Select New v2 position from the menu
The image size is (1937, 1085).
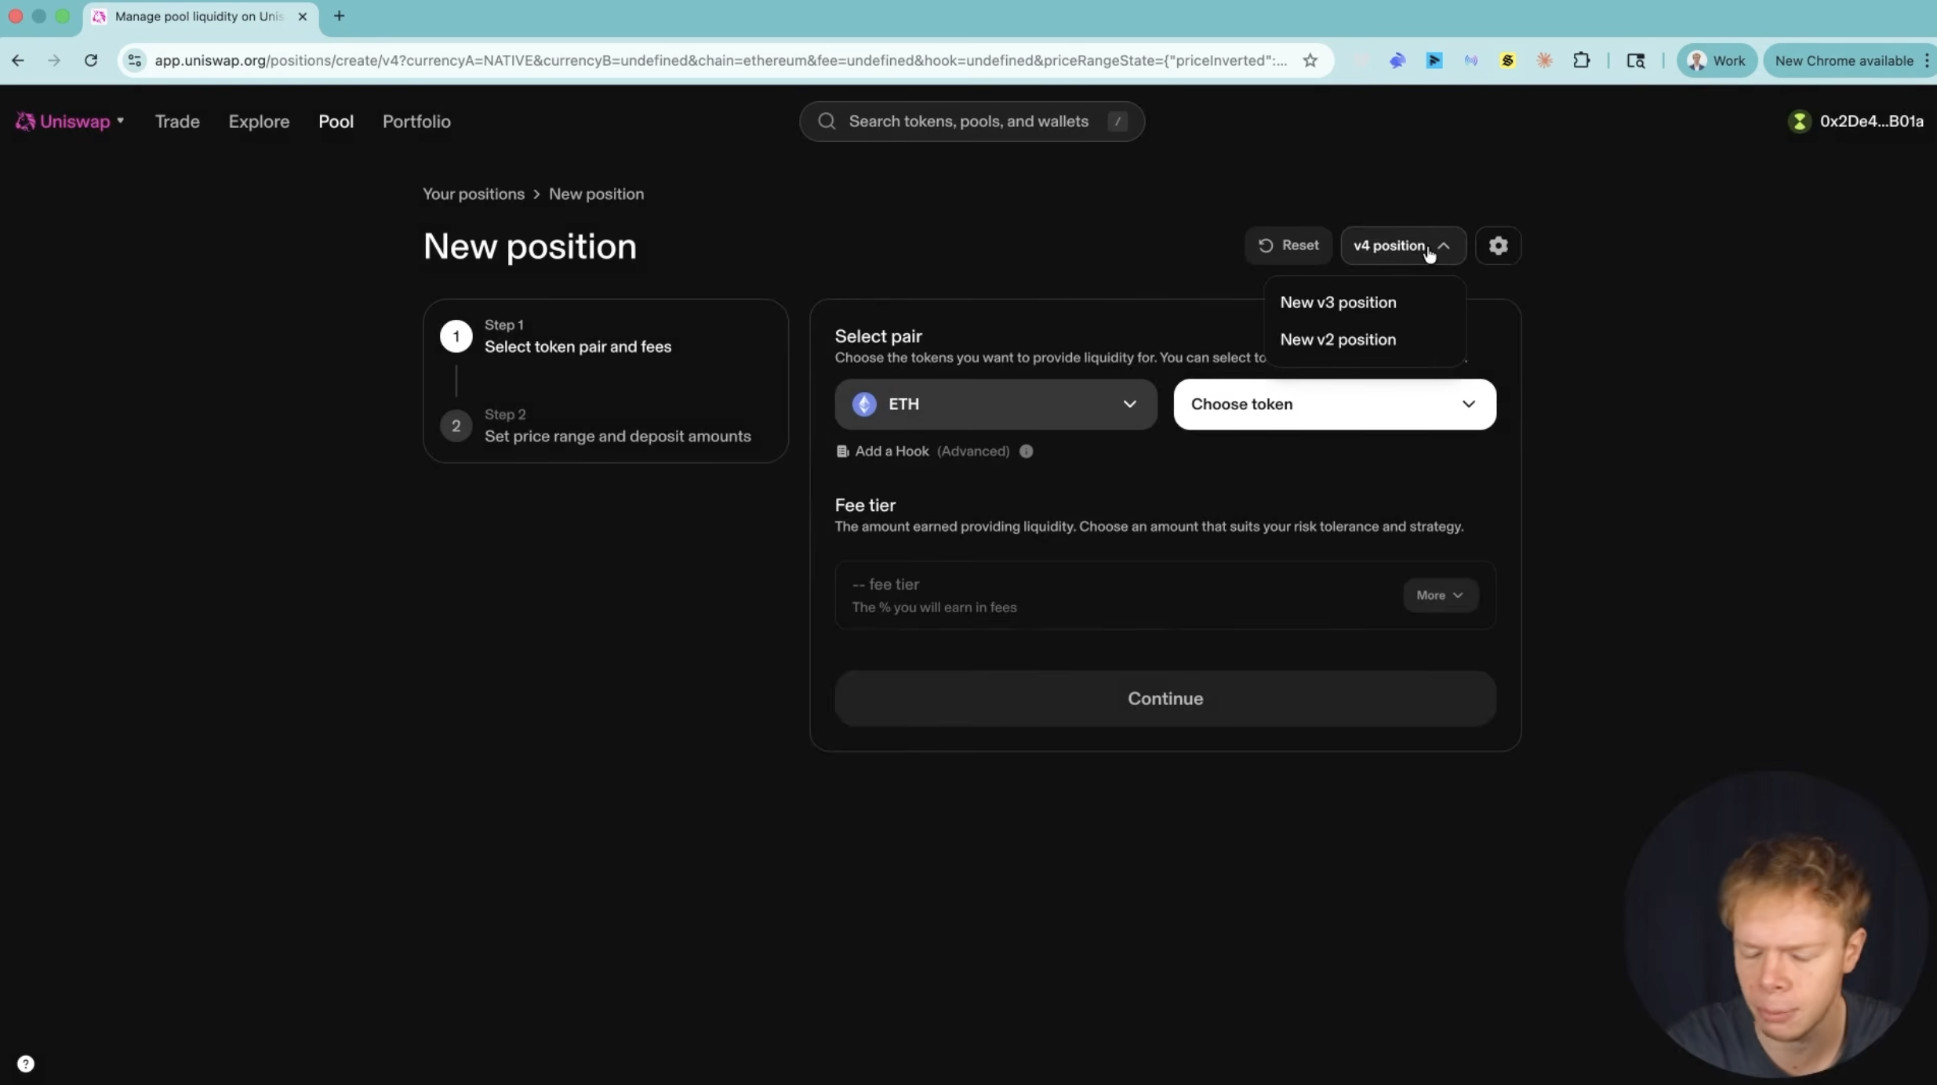coord(1338,339)
